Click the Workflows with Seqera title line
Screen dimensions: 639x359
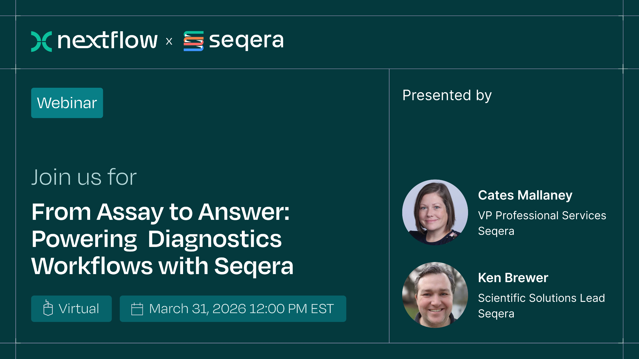[x=162, y=266]
